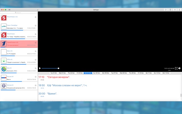The height and width of the screenshot is (114, 182).
Task: Open program "Сегодня вечером" in schedule
Action: 58,77
